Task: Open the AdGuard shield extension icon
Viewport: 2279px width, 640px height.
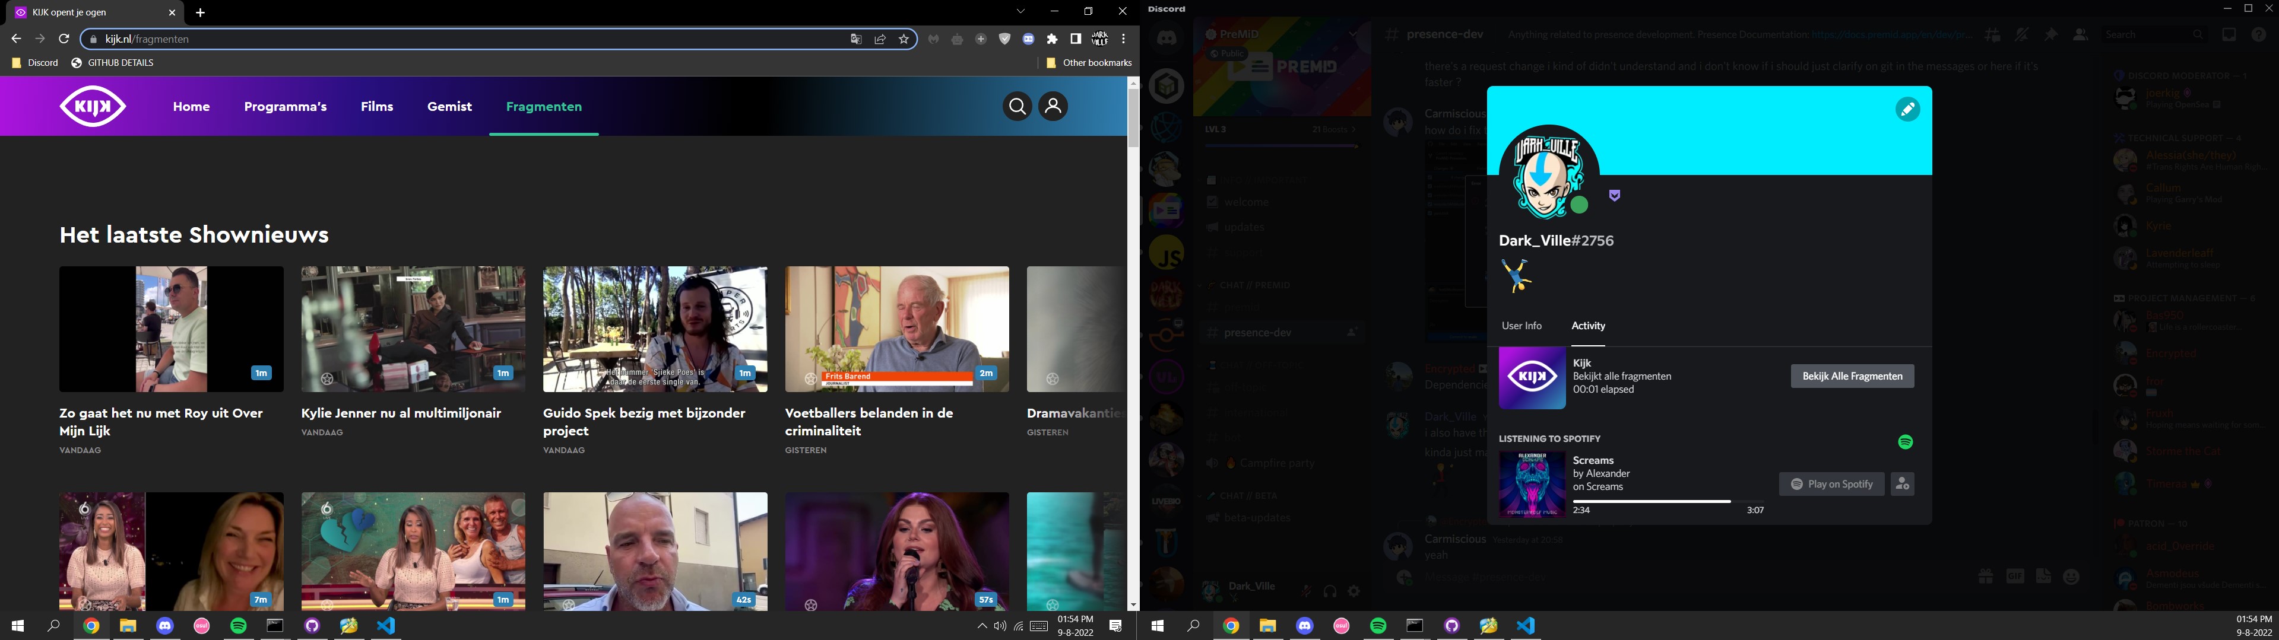Action: [1004, 39]
